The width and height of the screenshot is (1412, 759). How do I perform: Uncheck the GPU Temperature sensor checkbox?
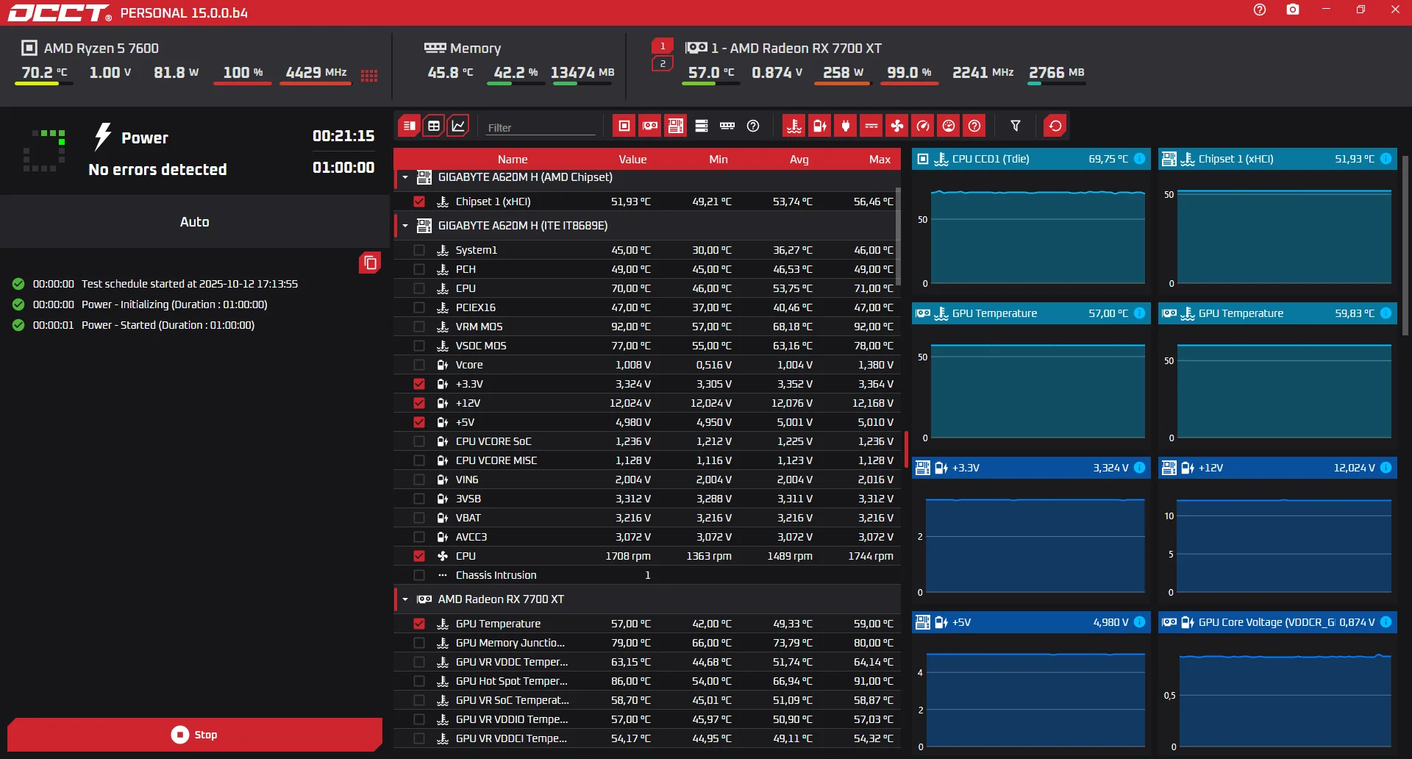click(x=419, y=624)
